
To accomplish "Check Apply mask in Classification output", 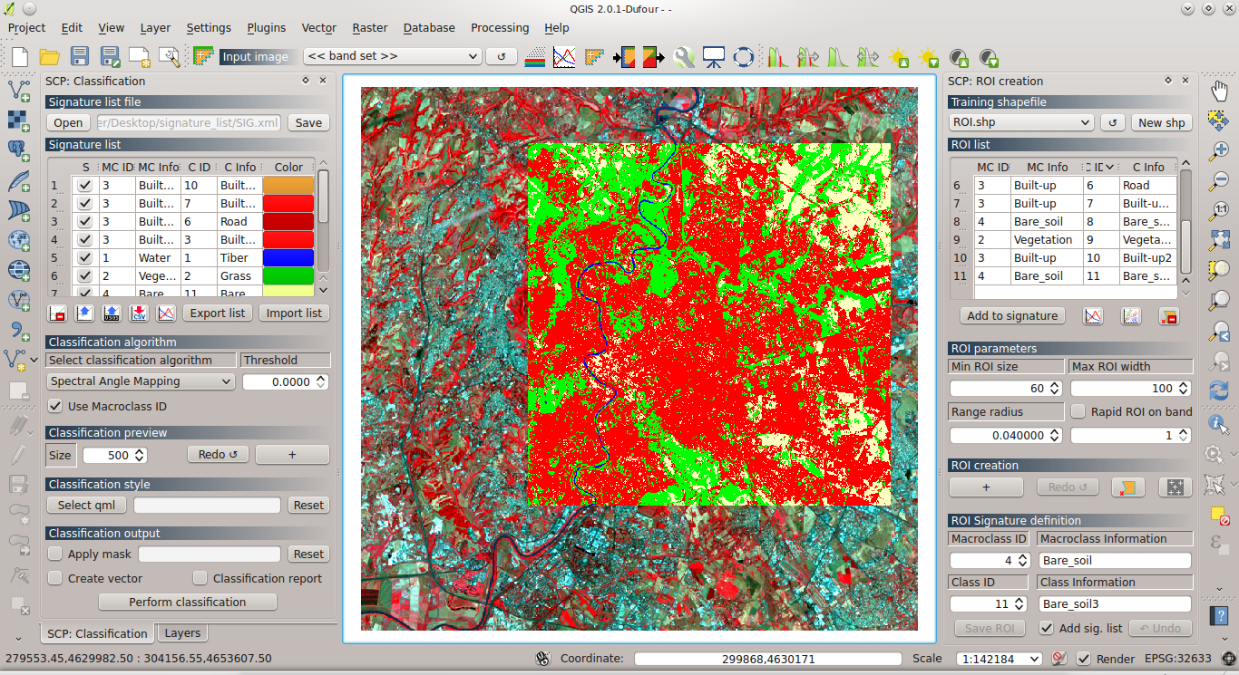I will pos(55,554).
